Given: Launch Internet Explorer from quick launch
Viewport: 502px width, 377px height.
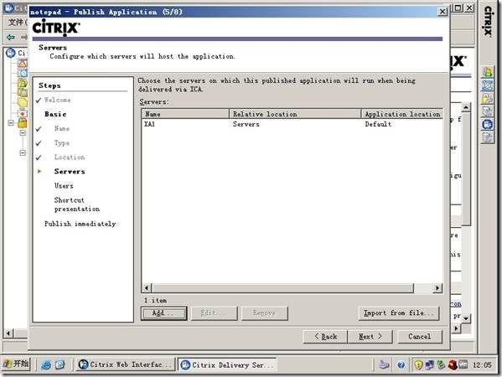Looking at the screenshot, I should 46,364.
